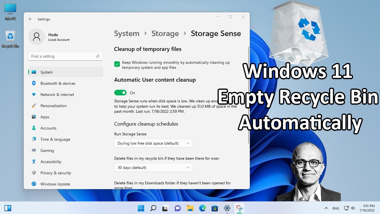Click the Privacy & security shield icon
Screen dimensions: 380x214
(x=34, y=173)
